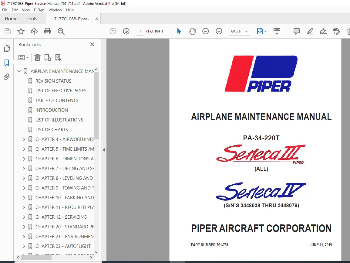
Task: Jump to CHAPTER 21 - ENVIRONMENTAL bookmark
Action: (x=65, y=236)
